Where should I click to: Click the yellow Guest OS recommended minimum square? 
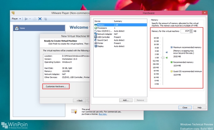[172, 71]
